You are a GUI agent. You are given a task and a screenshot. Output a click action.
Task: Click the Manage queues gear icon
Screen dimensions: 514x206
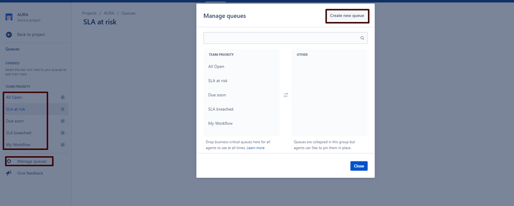click(x=9, y=161)
